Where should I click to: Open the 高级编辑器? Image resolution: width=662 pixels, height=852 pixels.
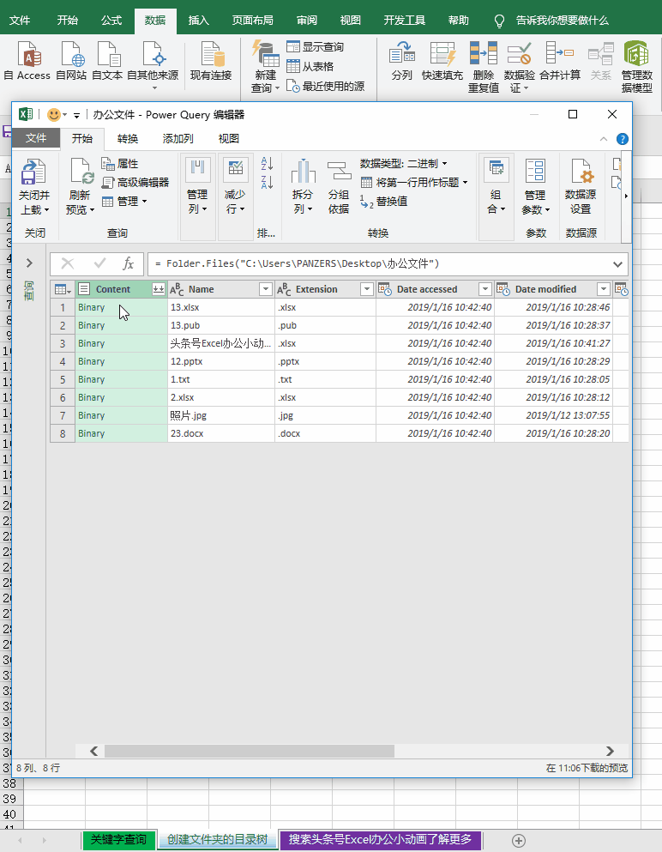point(135,183)
